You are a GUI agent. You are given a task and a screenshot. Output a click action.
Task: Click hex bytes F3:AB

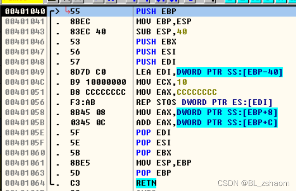[x=83, y=103]
